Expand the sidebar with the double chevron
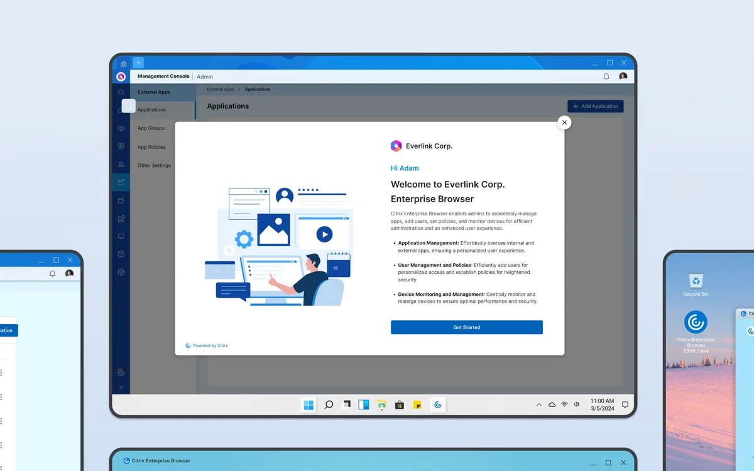Viewport: 754px width, 471px height. 121,387
